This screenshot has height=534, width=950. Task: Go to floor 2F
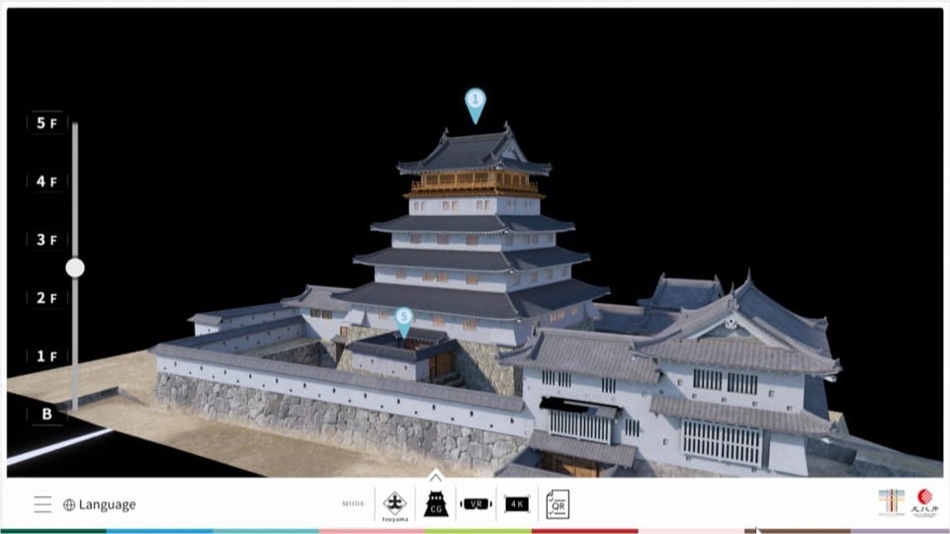(x=46, y=298)
